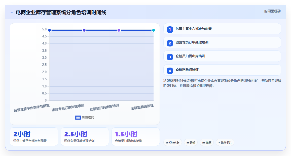Open the 1.5小时 data card
This screenshot has height=156, width=291.
[x=136, y=137]
